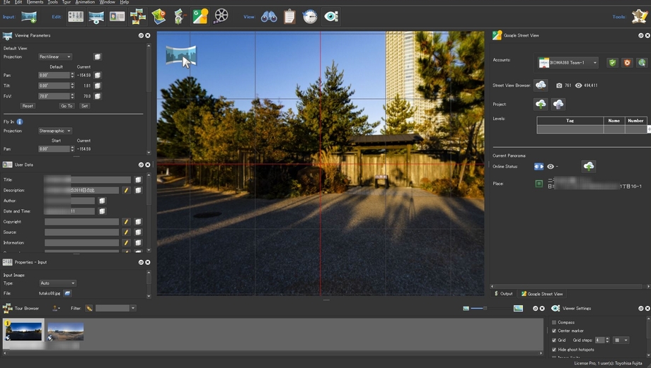Open the film reel animation icon
The image size is (651, 368).
(x=221, y=16)
